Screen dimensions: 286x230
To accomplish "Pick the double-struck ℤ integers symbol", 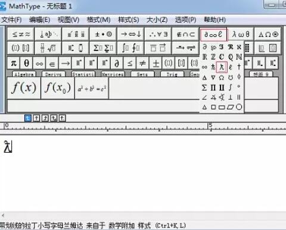I will [213, 57].
